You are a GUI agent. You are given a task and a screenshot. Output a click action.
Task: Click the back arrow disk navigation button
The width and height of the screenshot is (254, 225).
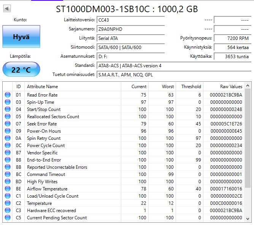[x=7, y=8]
